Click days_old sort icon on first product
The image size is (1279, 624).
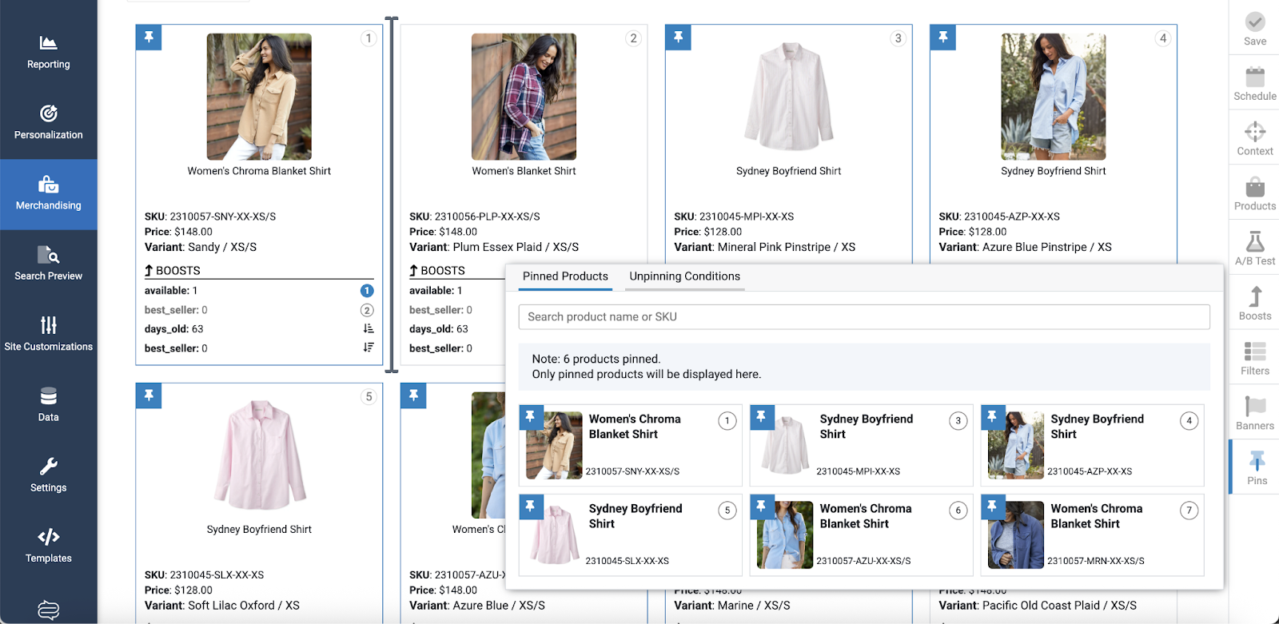[x=368, y=329]
